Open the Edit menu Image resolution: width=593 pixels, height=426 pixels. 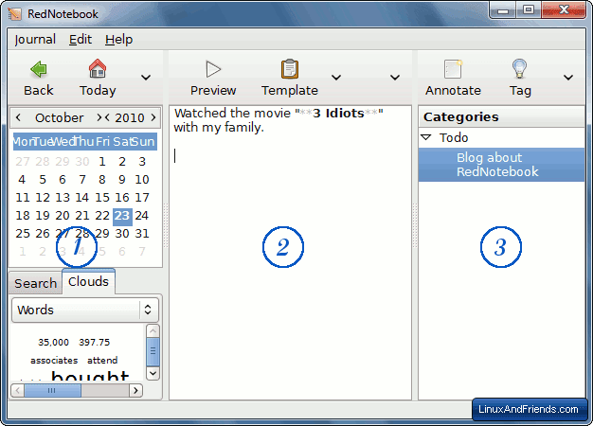pyautogui.click(x=81, y=40)
